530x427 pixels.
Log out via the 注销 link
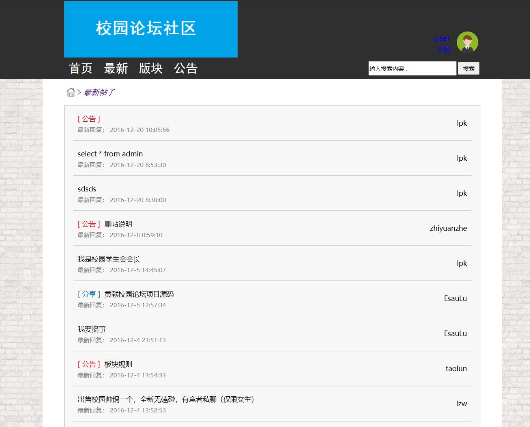pyautogui.click(x=443, y=49)
